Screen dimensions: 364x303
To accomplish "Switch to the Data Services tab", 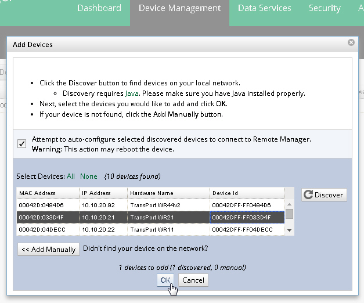I will [x=265, y=8].
